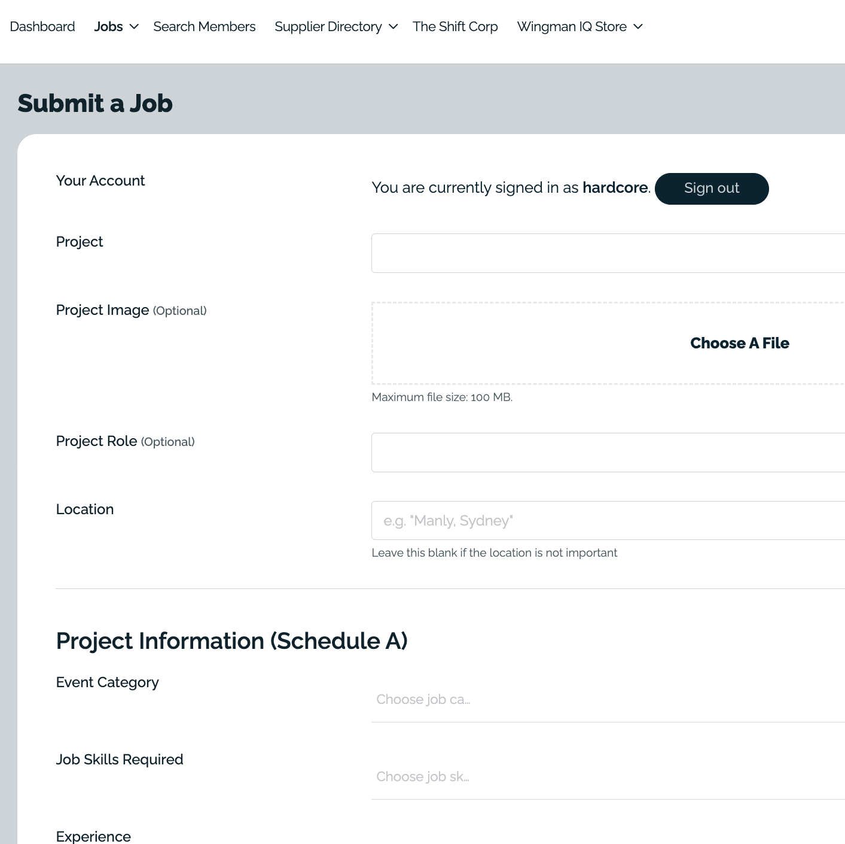Screen dimensions: 845x844
Task: Go to Search Members
Action: pos(204,27)
